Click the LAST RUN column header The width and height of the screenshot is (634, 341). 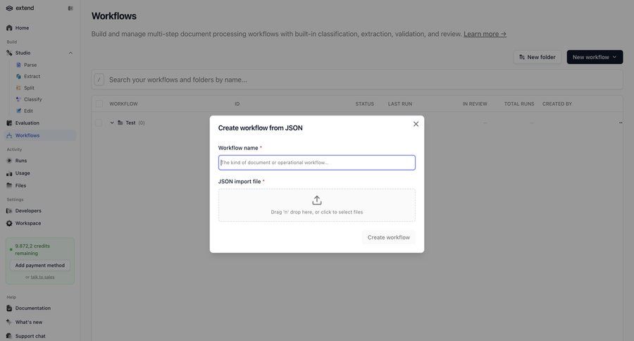tap(400, 104)
